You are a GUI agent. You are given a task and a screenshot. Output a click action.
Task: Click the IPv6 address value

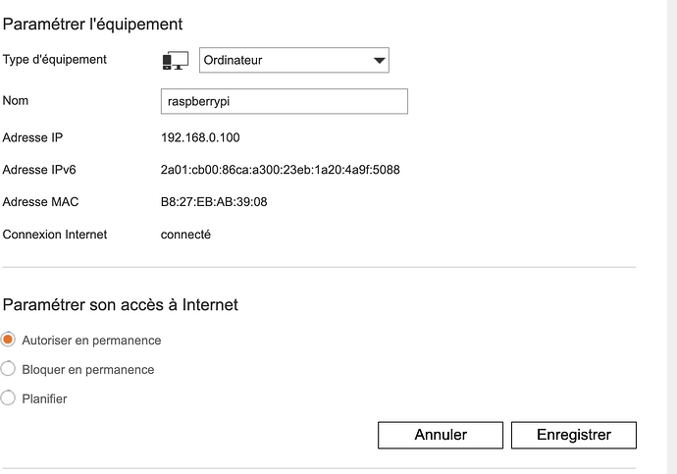tap(280, 170)
